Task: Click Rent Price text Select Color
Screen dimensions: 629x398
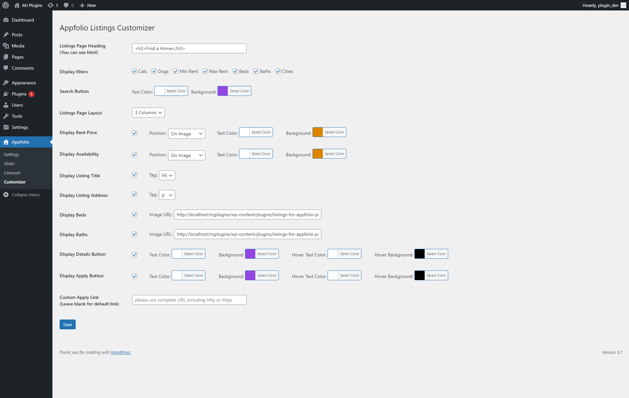Action: point(261,132)
